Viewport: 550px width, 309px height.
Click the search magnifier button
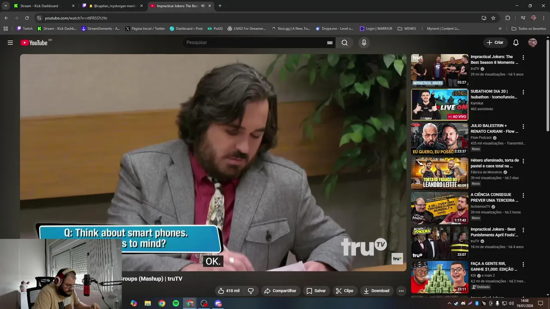point(345,42)
